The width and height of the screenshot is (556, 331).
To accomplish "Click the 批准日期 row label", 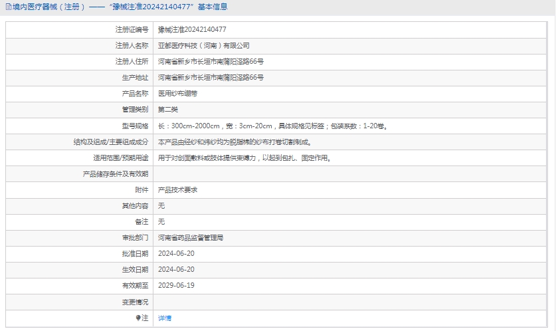I will point(136,253).
